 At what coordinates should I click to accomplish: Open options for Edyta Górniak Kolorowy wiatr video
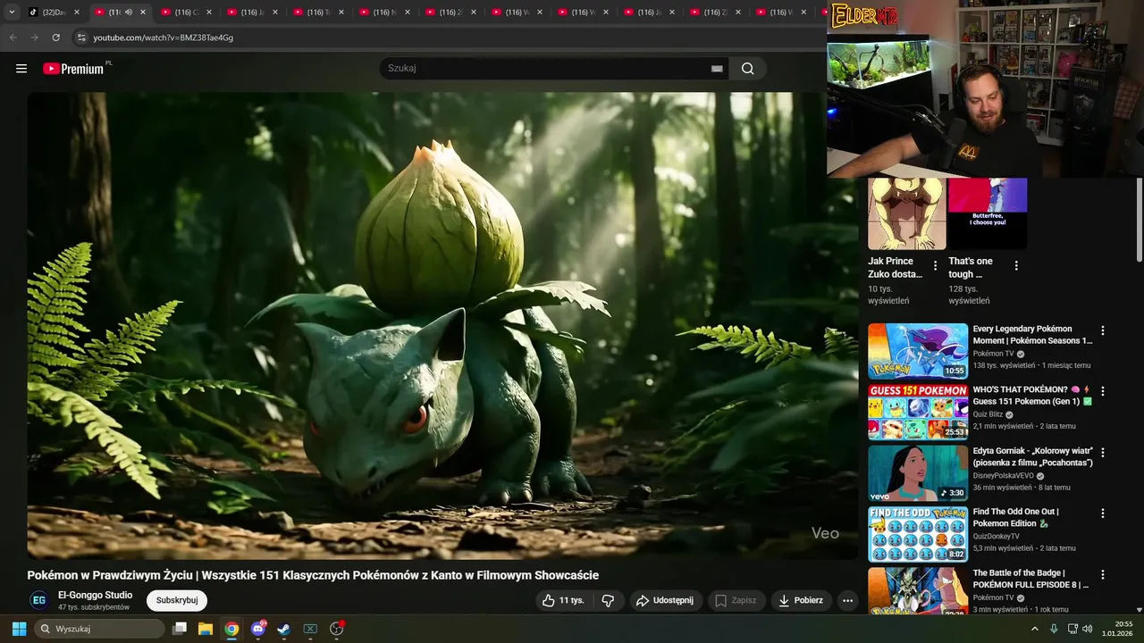[1102, 453]
